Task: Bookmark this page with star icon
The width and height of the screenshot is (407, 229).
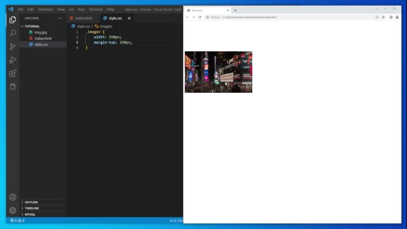Action: pos(383,17)
